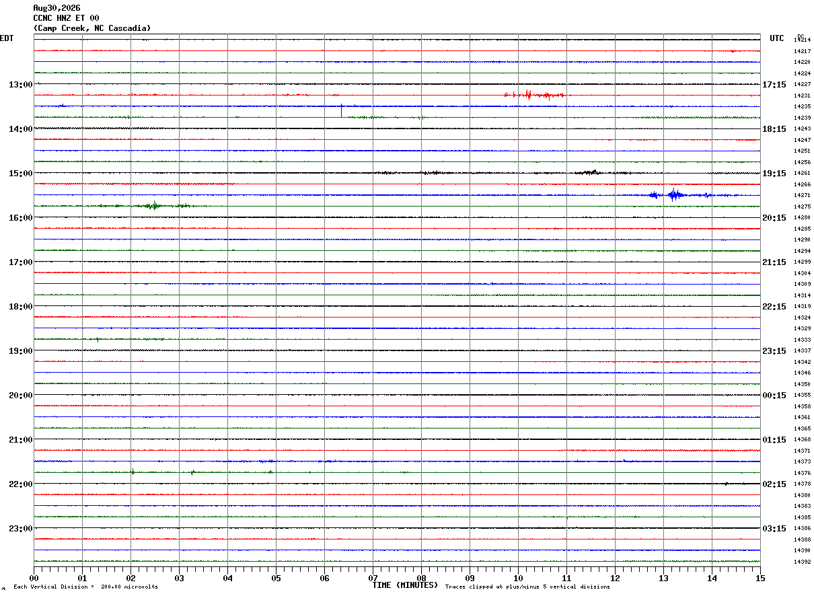Click the 08 minute tick label

point(421,578)
